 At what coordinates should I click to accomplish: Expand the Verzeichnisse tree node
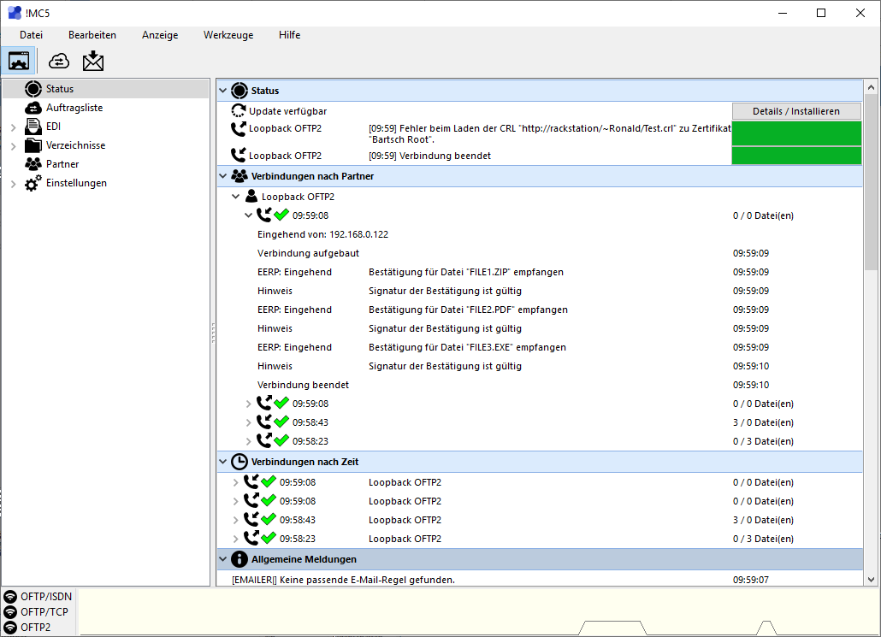(x=14, y=146)
